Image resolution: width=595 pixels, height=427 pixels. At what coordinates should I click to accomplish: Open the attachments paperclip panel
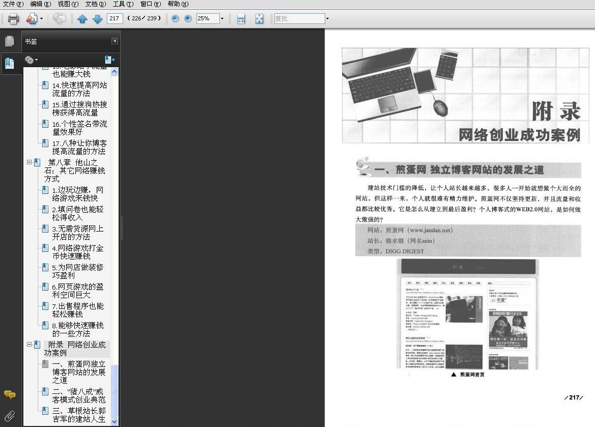(x=10, y=416)
